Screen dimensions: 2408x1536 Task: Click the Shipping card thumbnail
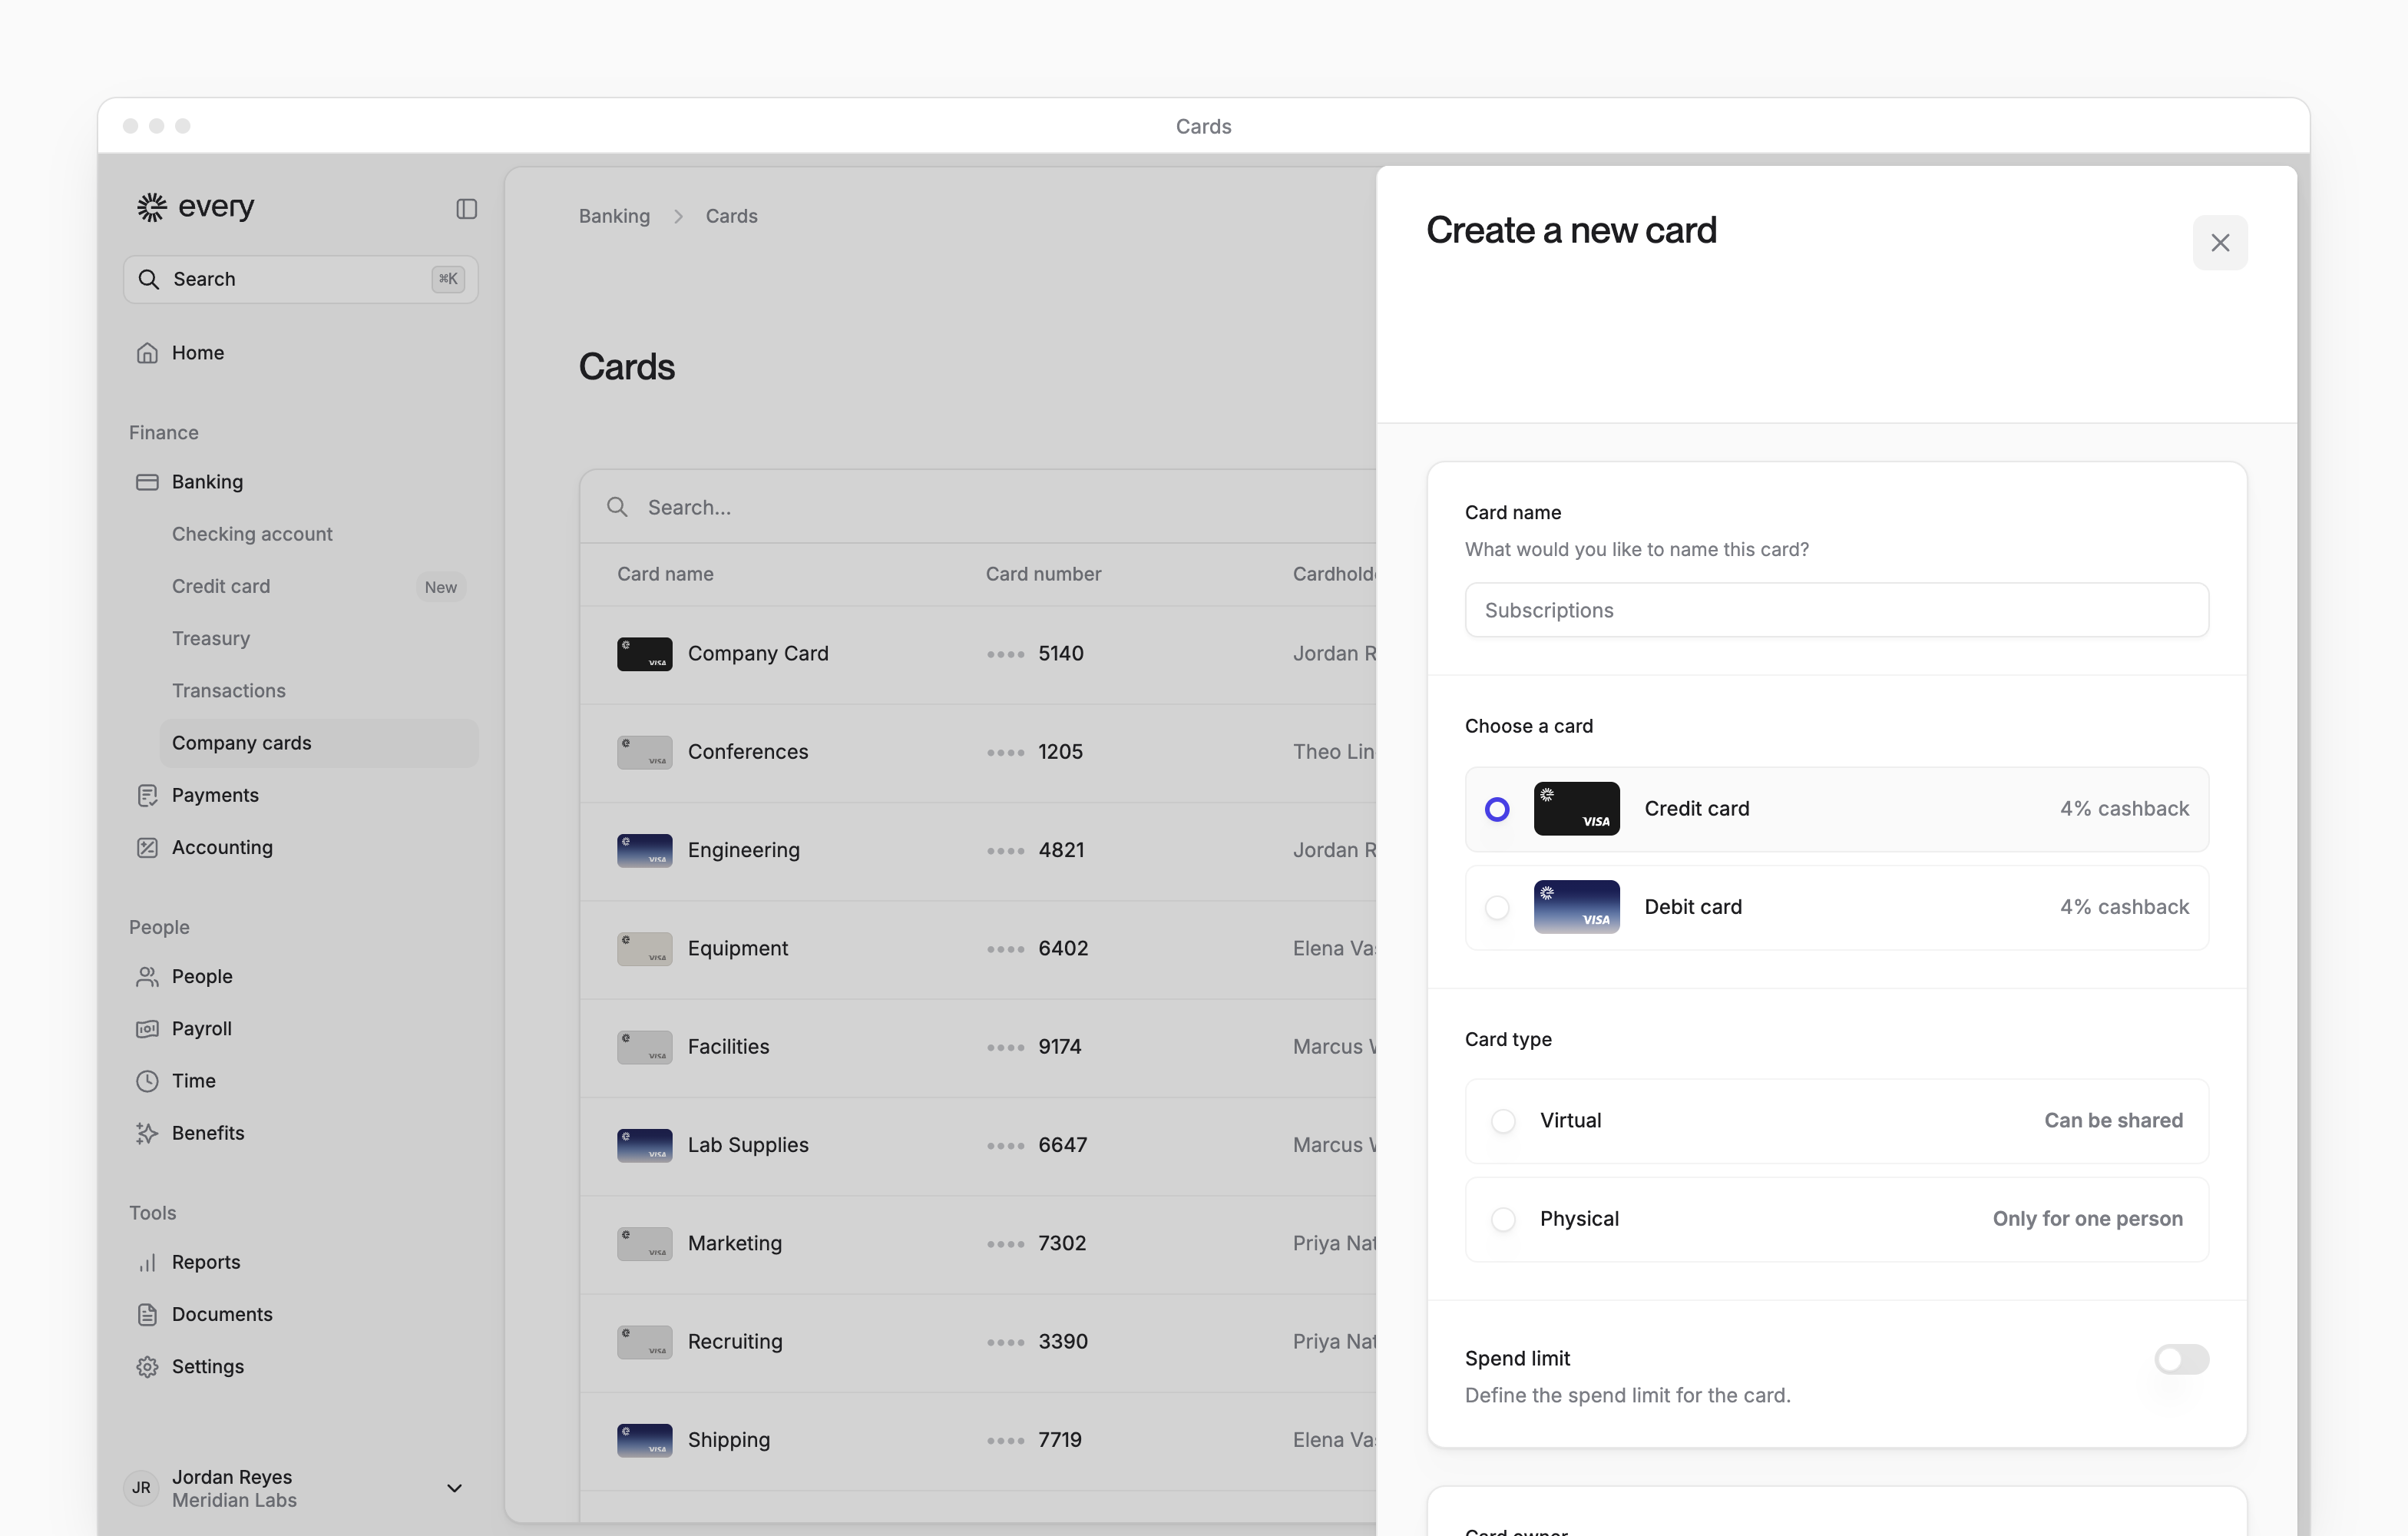coord(644,1440)
